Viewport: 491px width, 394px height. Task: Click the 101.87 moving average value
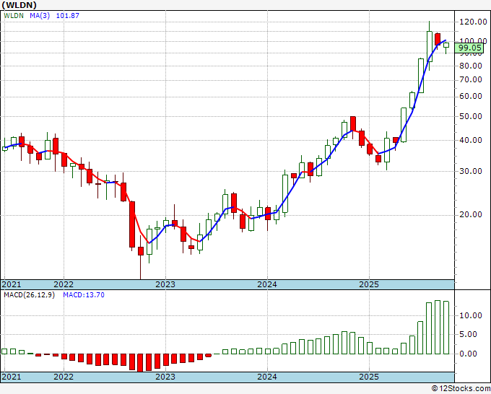pyautogui.click(x=67, y=16)
